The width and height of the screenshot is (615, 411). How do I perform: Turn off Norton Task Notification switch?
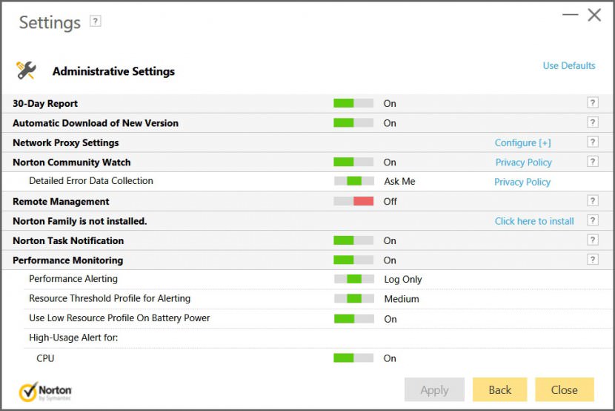click(x=353, y=240)
